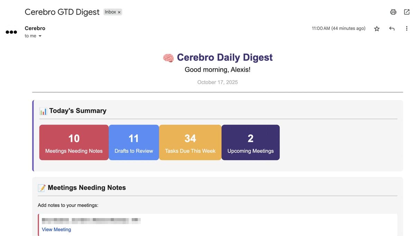Click the sender avatar with three dots
Viewport: 415px width, 236px height.
click(x=11, y=32)
